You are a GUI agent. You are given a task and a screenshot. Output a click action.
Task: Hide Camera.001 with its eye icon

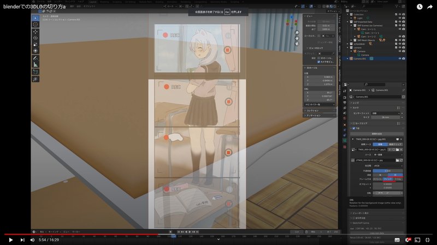click(400, 59)
